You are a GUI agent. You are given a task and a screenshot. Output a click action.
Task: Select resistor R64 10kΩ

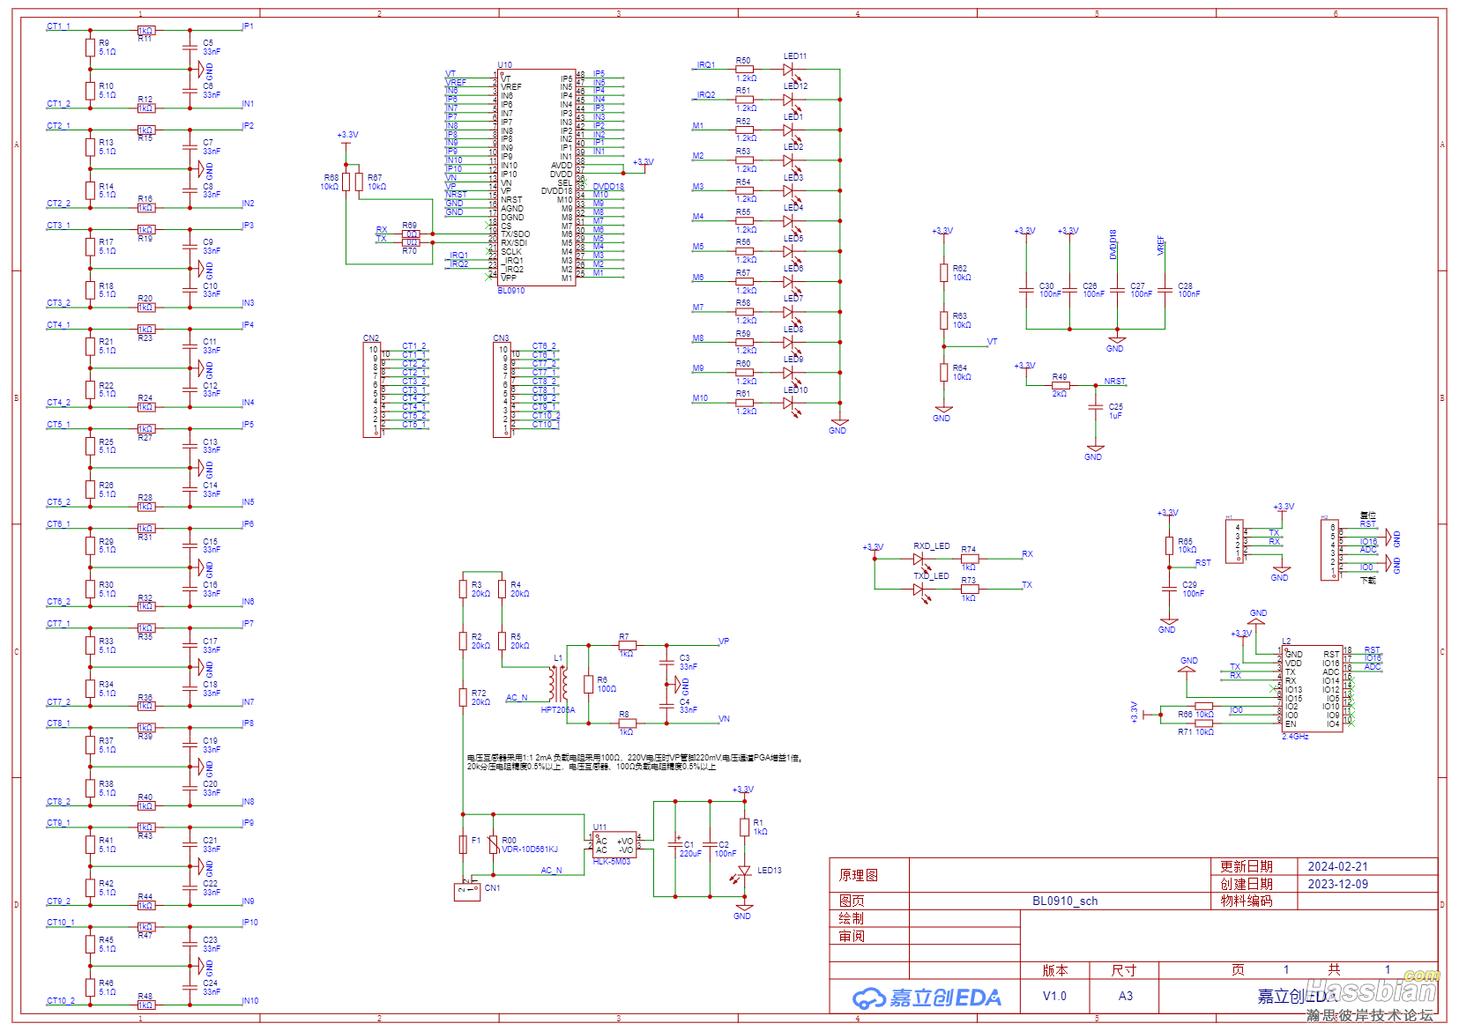tap(943, 373)
